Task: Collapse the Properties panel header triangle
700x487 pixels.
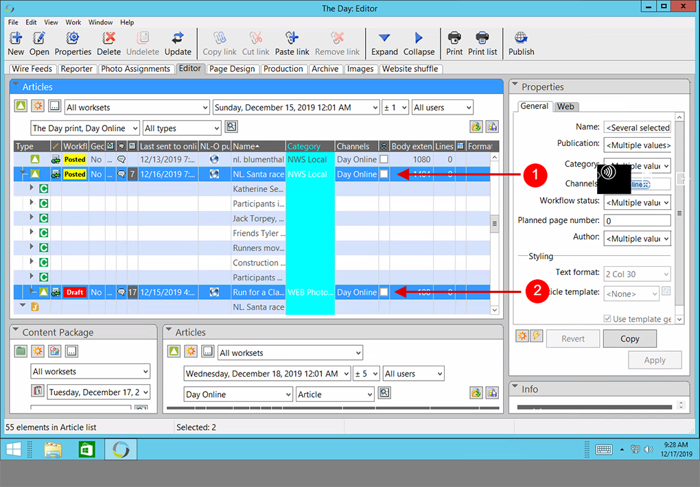Action: point(515,84)
